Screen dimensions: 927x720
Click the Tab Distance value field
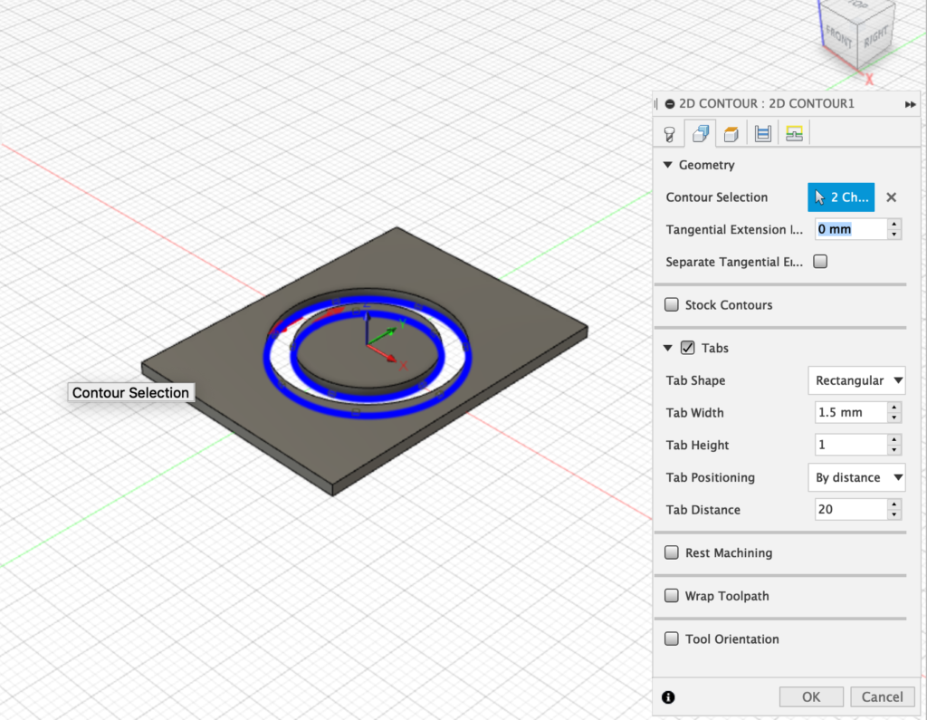(851, 509)
